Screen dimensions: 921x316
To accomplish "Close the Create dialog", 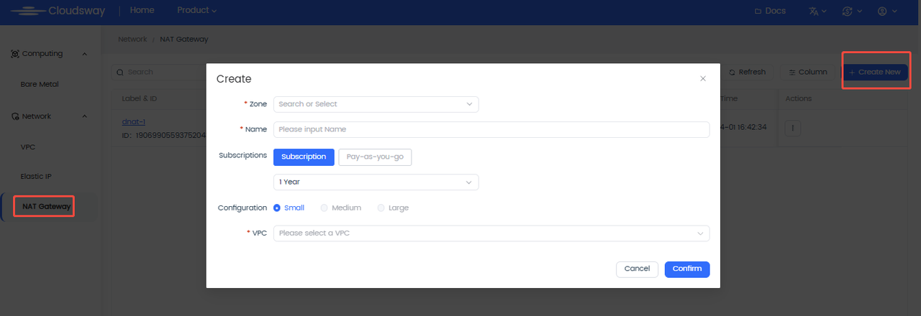I will pos(703,78).
